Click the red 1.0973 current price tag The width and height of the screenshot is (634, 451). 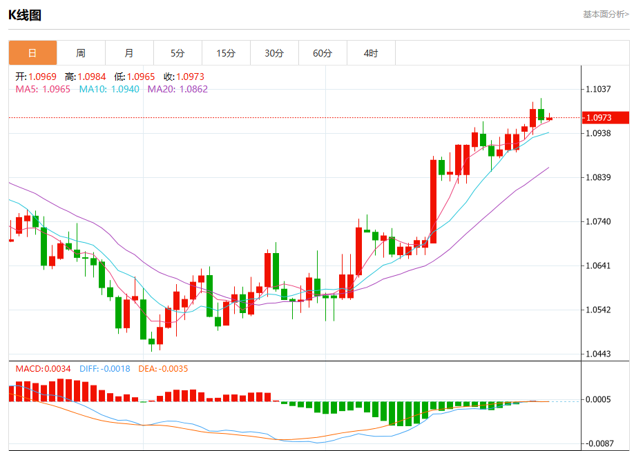(x=605, y=117)
